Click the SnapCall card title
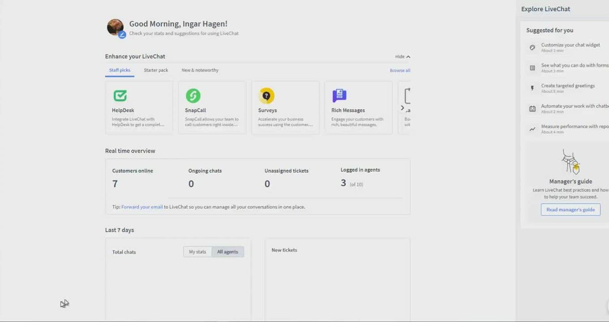Screen dimensions: 609x322 195,110
